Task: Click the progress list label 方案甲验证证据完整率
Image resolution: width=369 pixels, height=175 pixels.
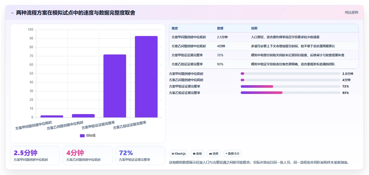Action: [184, 86]
